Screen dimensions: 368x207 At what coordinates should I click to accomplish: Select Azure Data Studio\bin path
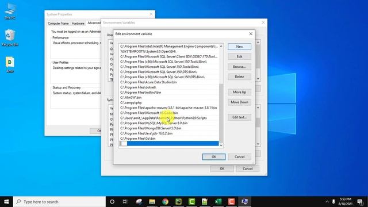coord(169,82)
